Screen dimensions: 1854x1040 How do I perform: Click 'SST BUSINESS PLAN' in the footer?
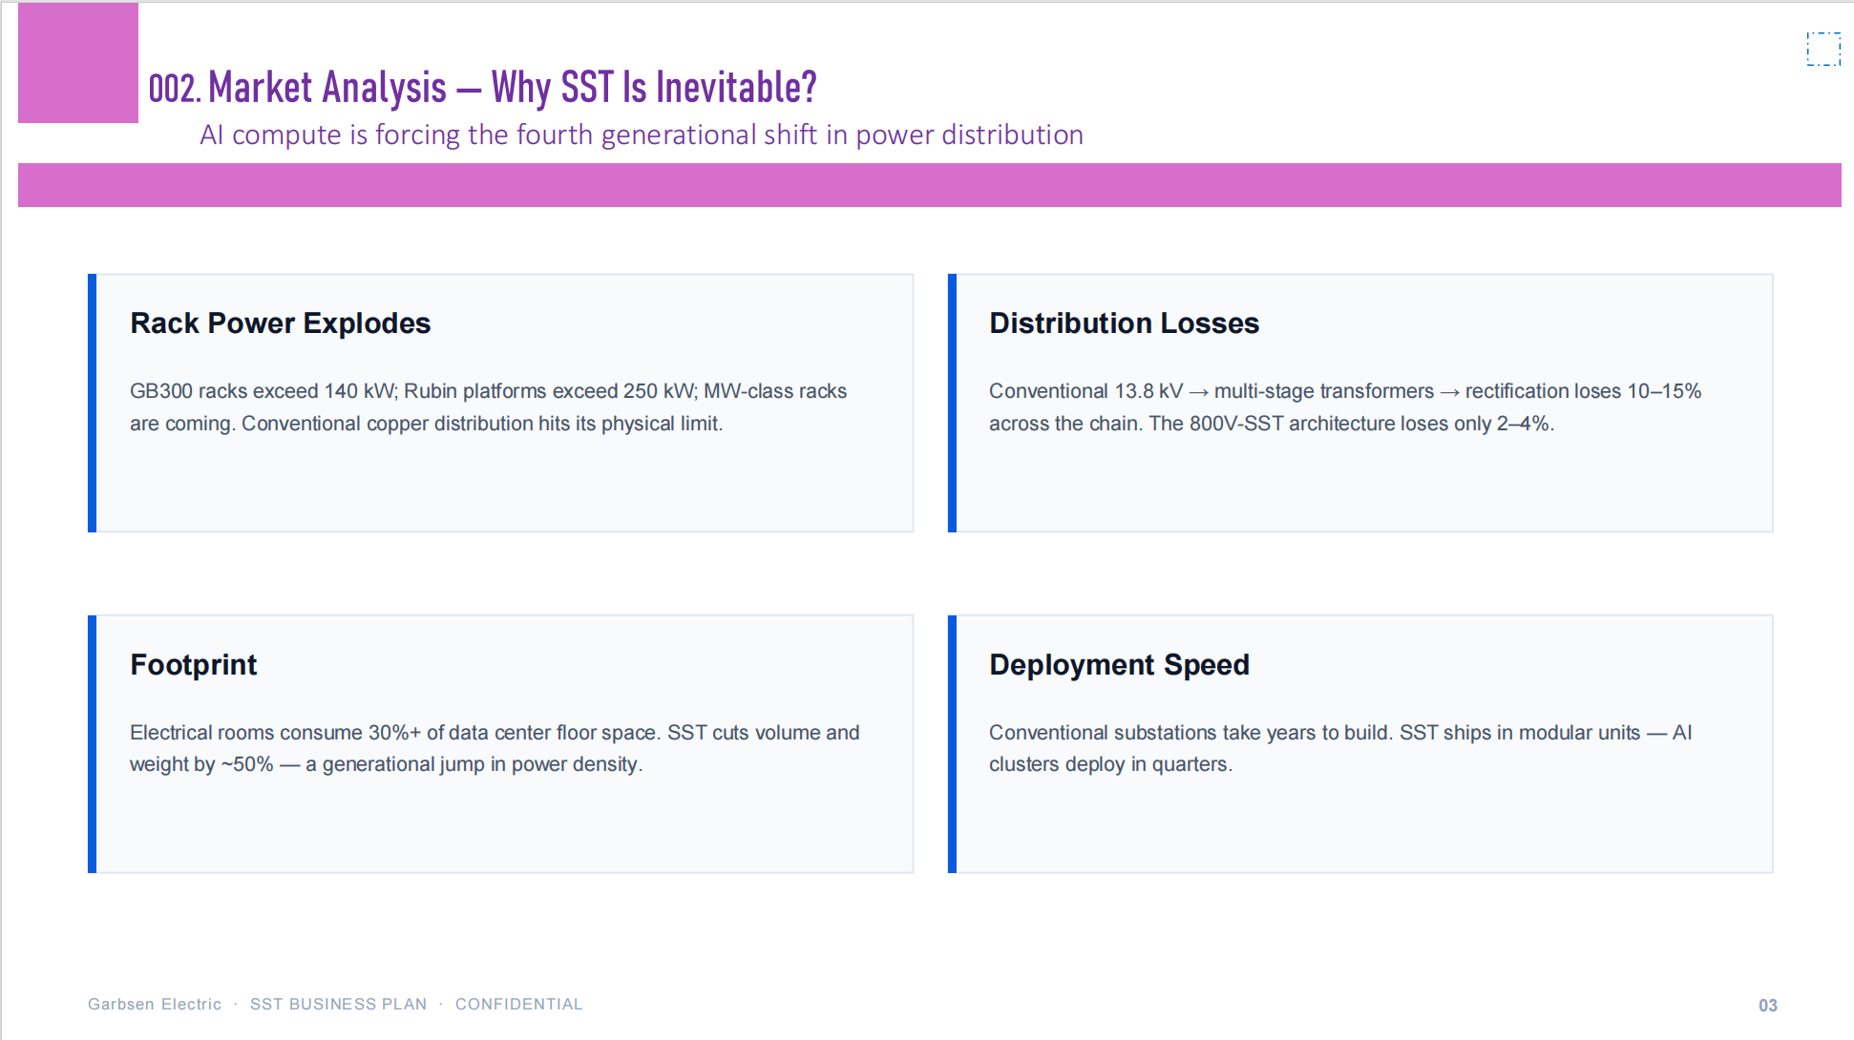coord(338,1004)
